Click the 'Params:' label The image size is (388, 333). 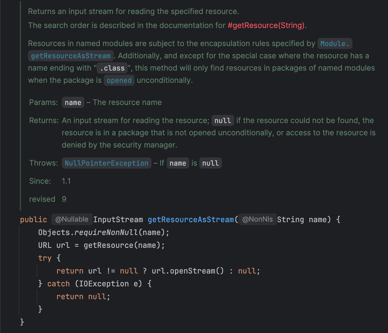pos(44,102)
